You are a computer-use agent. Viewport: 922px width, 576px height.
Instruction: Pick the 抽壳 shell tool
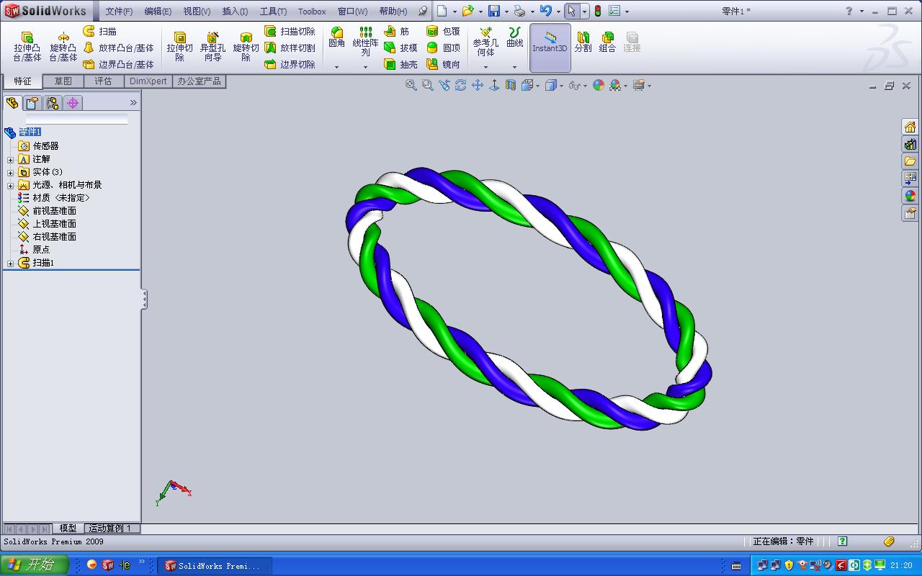pyautogui.click(x=400, y=65)
